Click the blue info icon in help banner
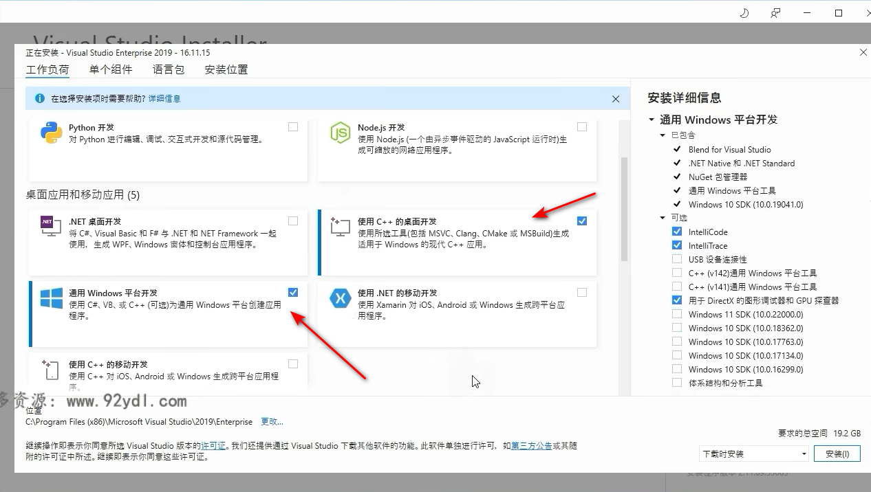Screen dimensions: 871x492 [39, 98]
